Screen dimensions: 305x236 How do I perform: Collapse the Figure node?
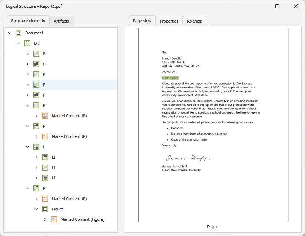point(36,209)
